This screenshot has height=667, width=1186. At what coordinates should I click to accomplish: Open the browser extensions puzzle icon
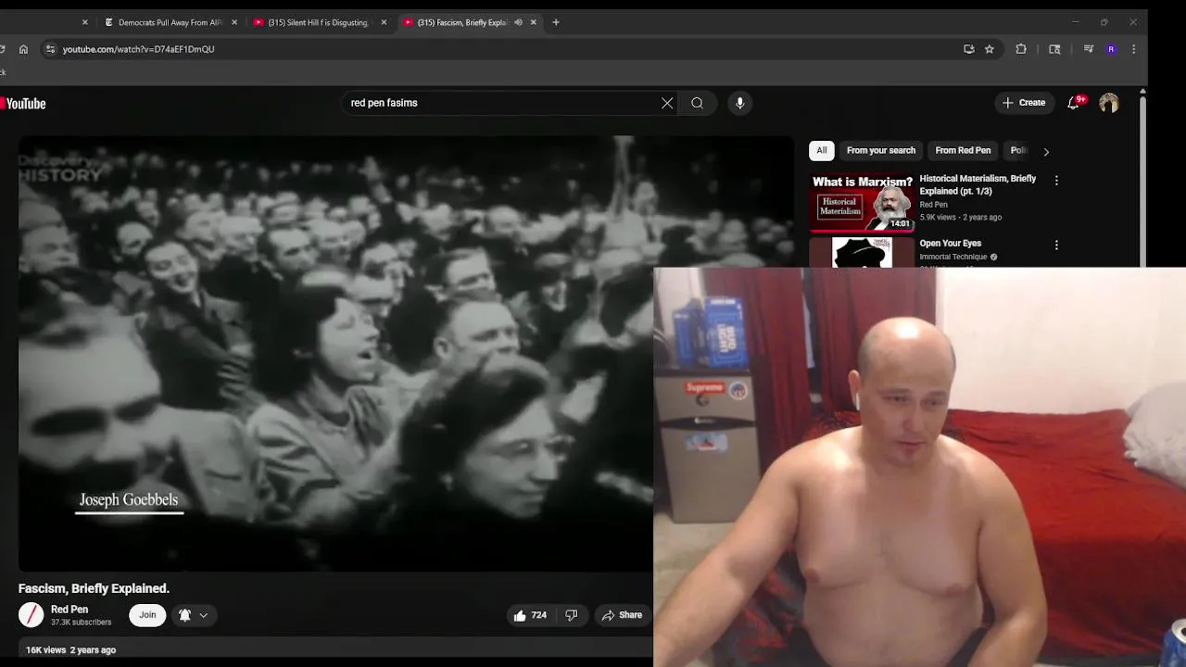coord(1021,49)
